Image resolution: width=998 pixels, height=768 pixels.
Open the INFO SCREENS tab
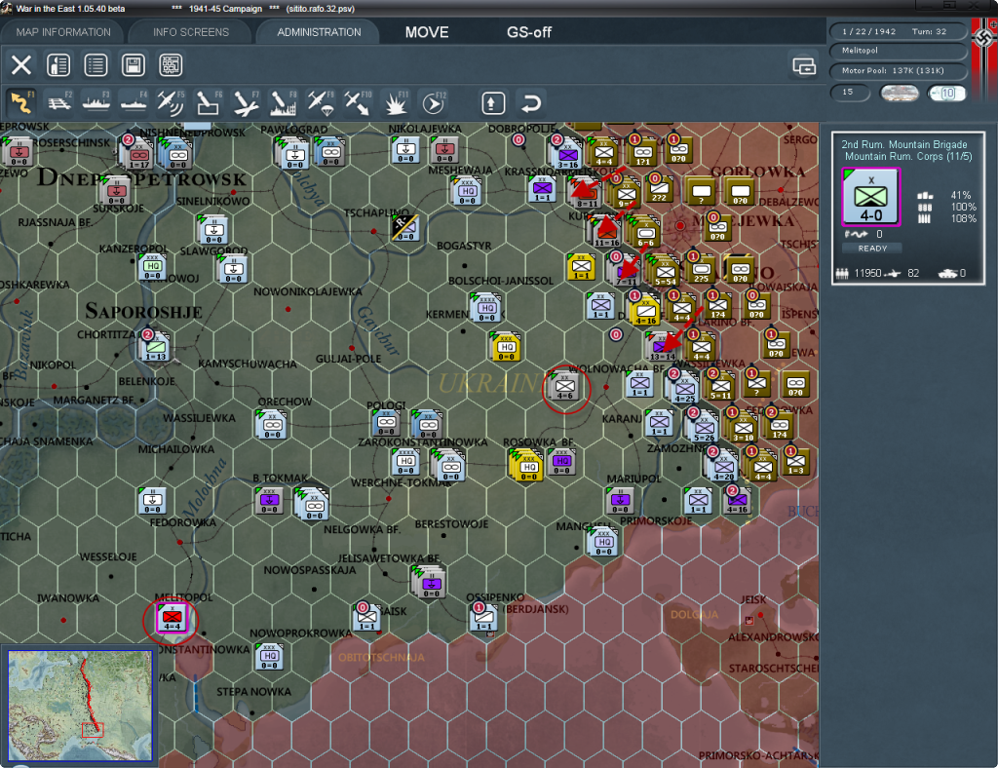pyautogui.click(x=190, y=32)
